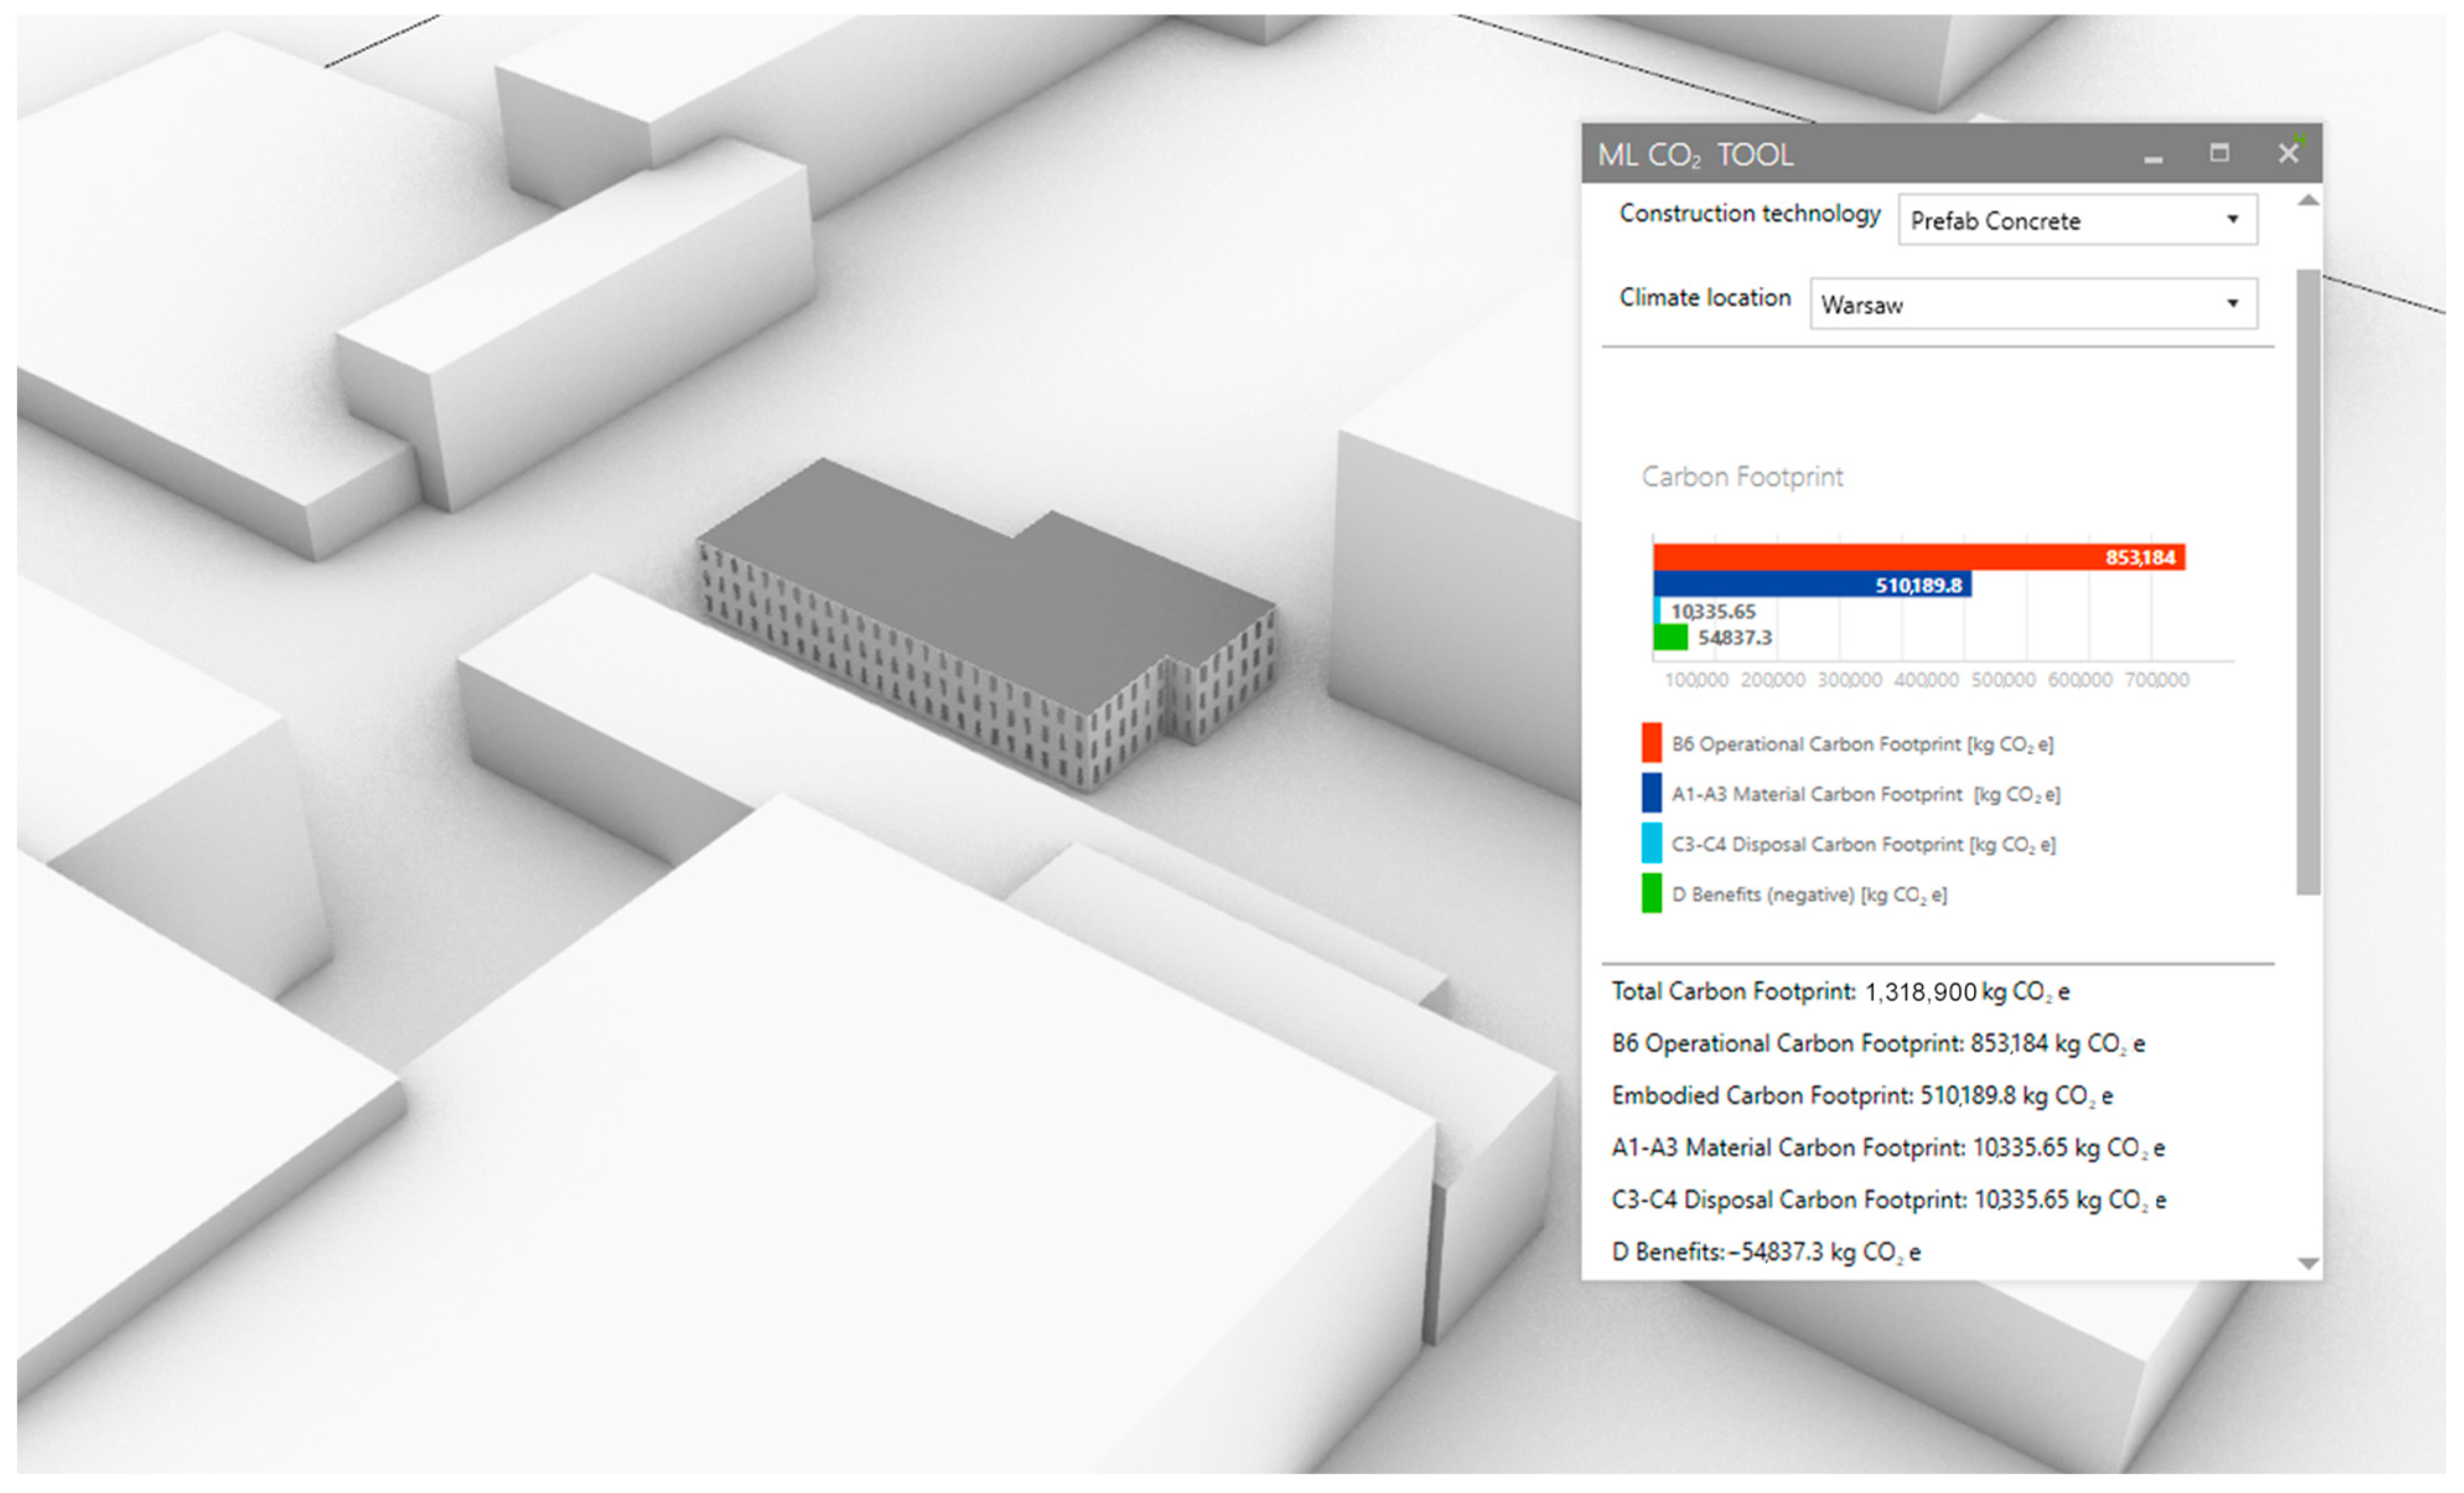2464x1493 pixels.
Task: Click the Warsaw dropdown arrow
Action: tap(2232, 304)
